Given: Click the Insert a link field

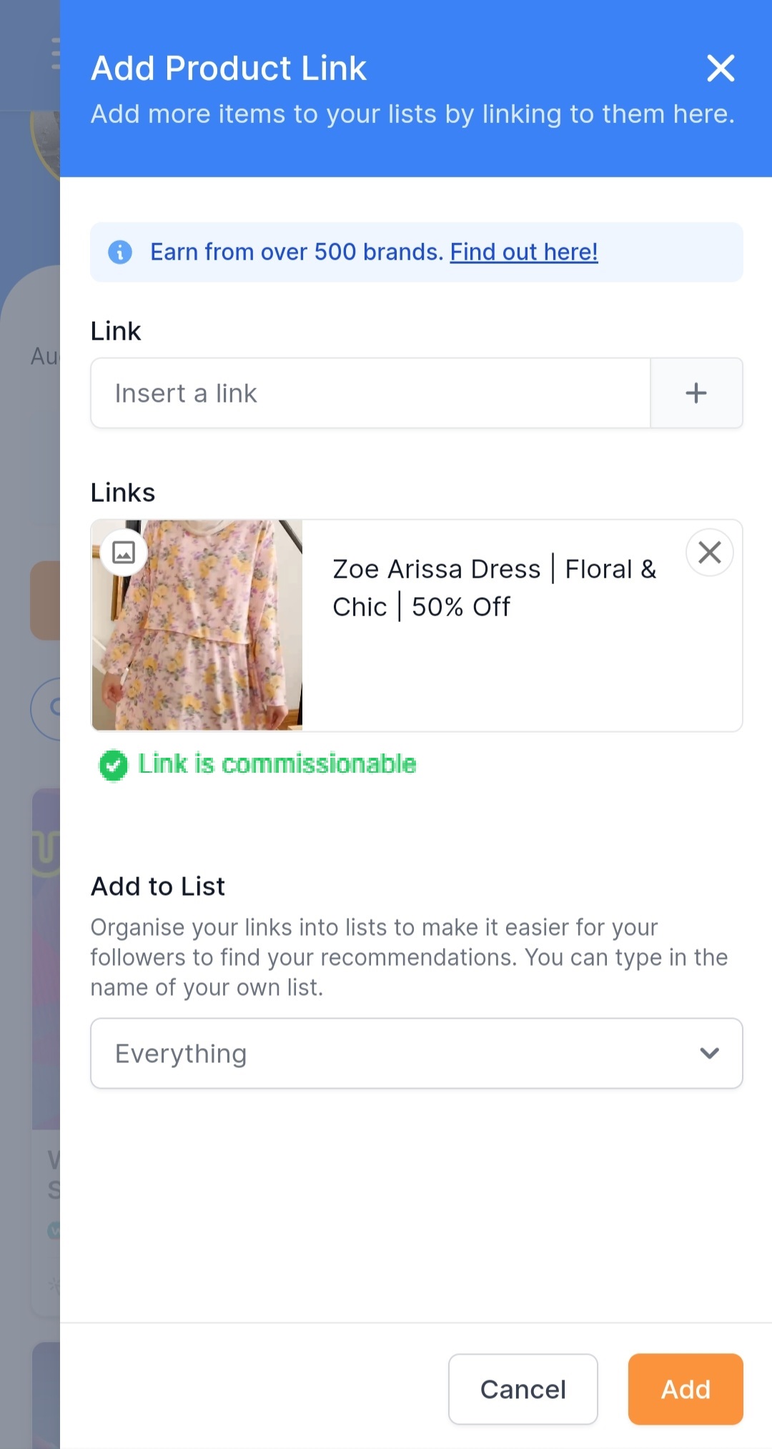Looking at the screenshot, I should pos(371,393).
